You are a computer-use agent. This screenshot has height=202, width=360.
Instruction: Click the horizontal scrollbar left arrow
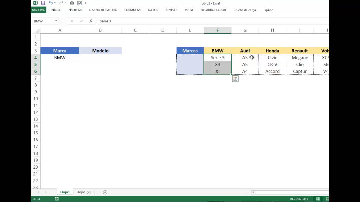[253, 192]
